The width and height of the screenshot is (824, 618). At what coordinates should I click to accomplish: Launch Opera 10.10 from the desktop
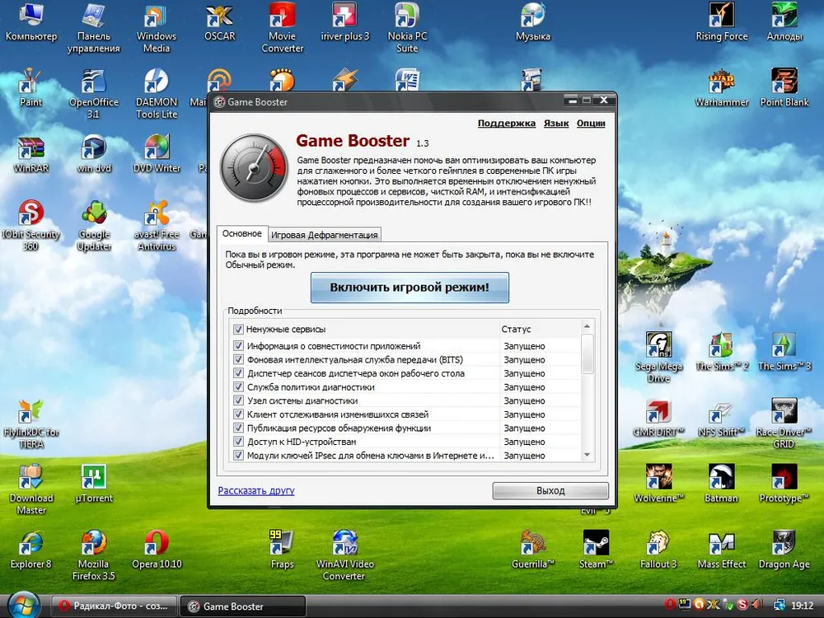[x=157, y=544]
